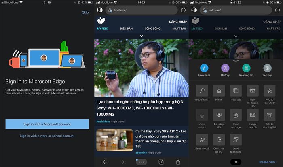Skip the Microsoft Edge sign-in screen
The height and width of the screenshot is (167, 283).
[85, 12]
